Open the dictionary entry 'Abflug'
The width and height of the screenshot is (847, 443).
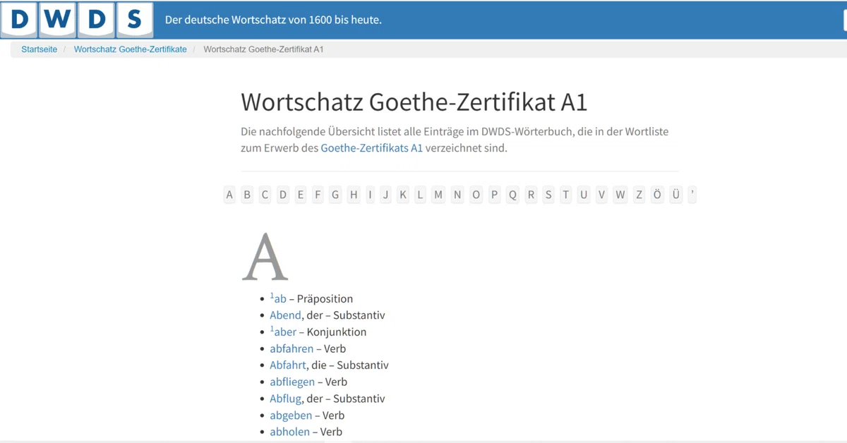[286, 399]
